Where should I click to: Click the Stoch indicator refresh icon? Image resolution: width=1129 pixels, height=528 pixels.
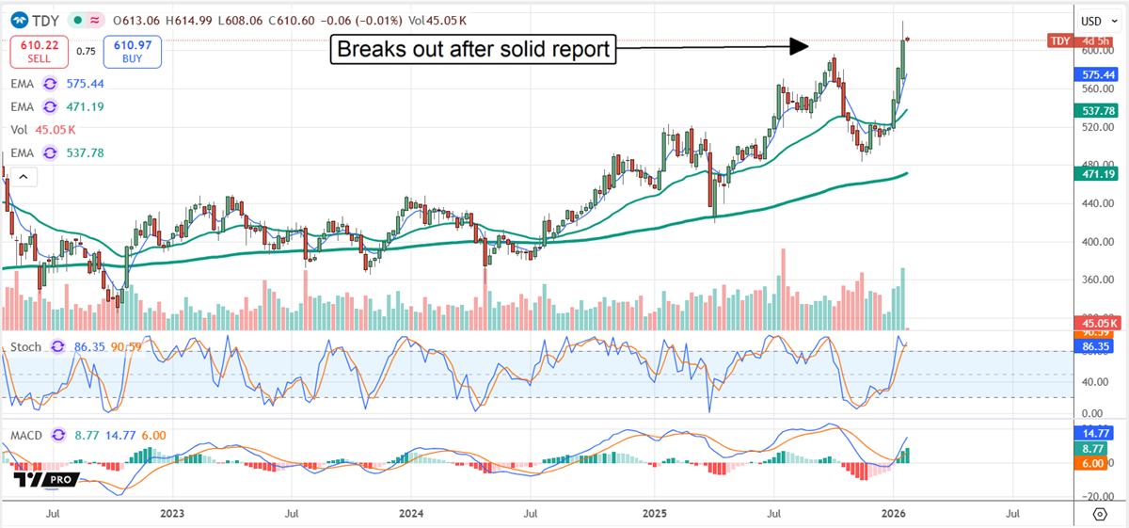(x=57, y=346)
